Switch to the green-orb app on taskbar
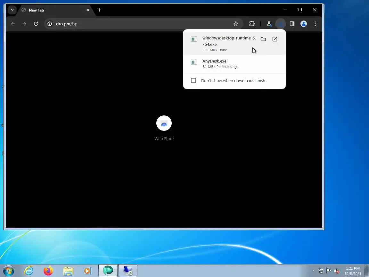 pos(108,271)
